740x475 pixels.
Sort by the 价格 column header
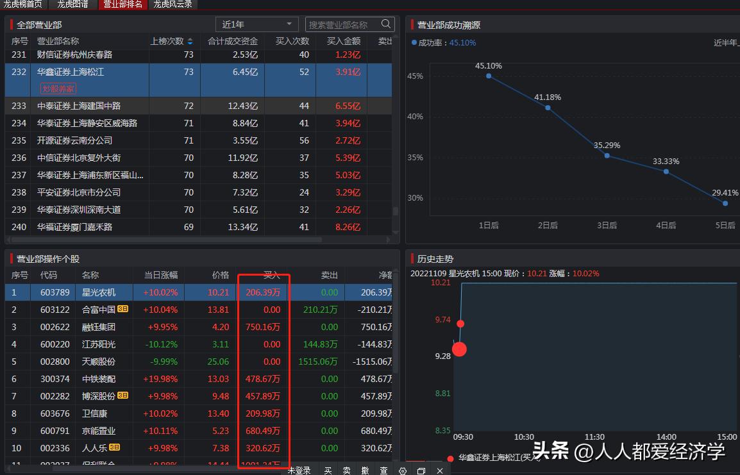pos(221,275)
